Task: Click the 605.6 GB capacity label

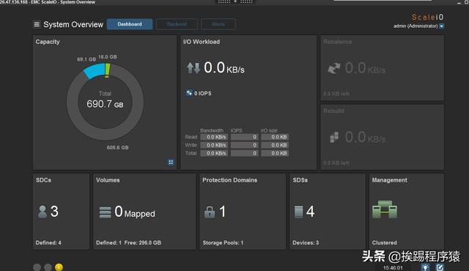Action: pyautogui.click(x=117, y=147)
